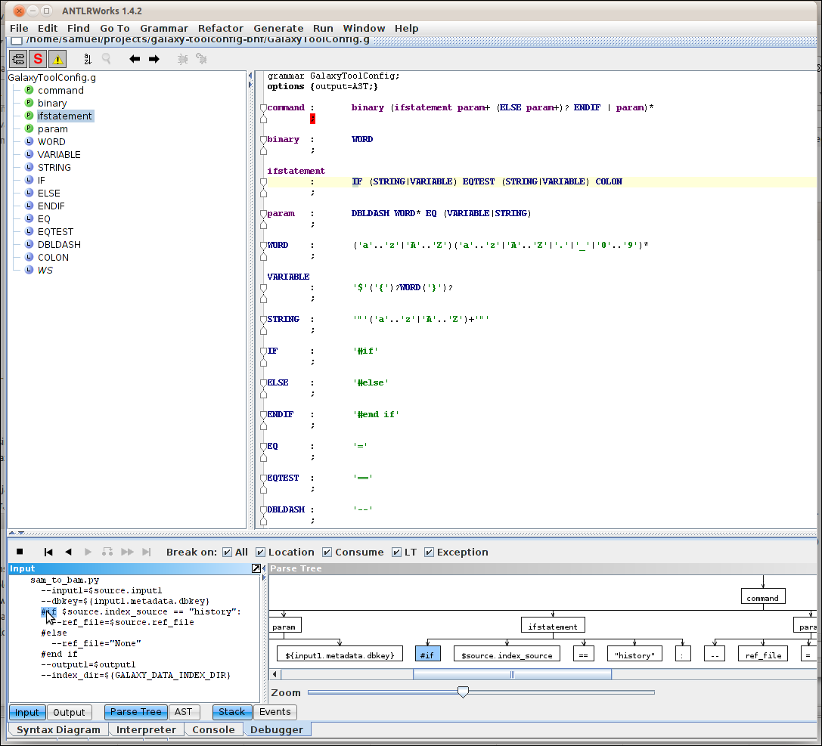Toggle the Break on Location checkbox
The height and width of the screenshot is (746, 822).
click(260, 553)
